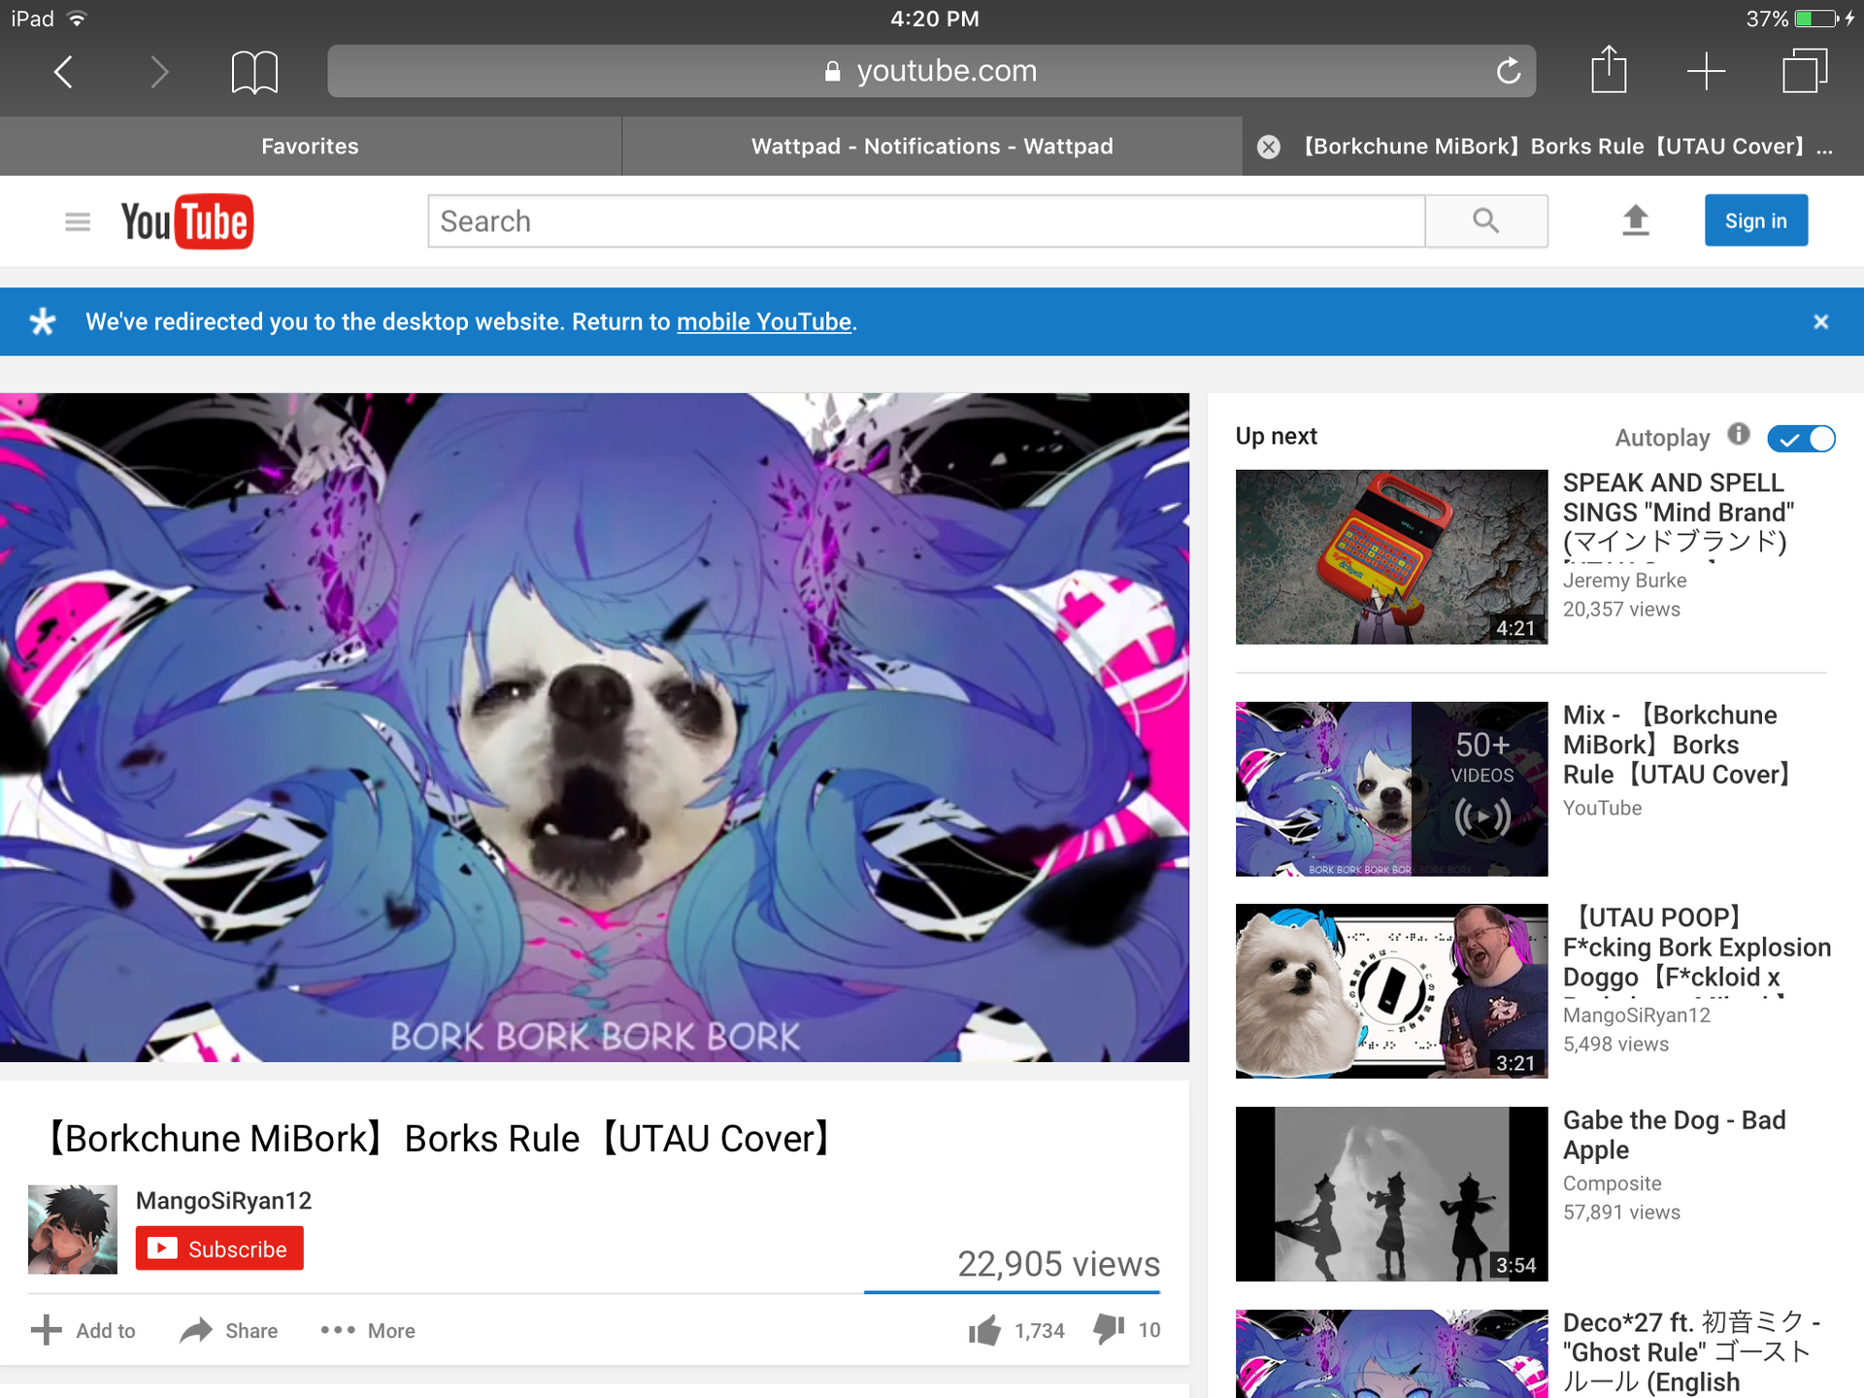Share this video
Image resolution: width=1864 pixels, height=1398 pixels.
[x=229, y=1330]
